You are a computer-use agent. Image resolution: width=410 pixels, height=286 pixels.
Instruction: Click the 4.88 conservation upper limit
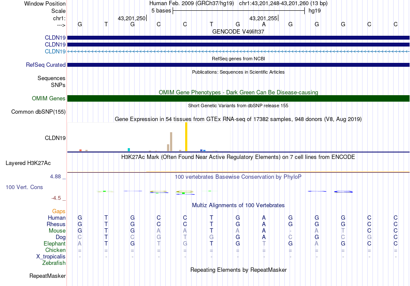[55, 177]
